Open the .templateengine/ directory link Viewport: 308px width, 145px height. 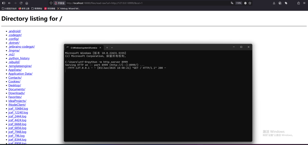[20, 66]
